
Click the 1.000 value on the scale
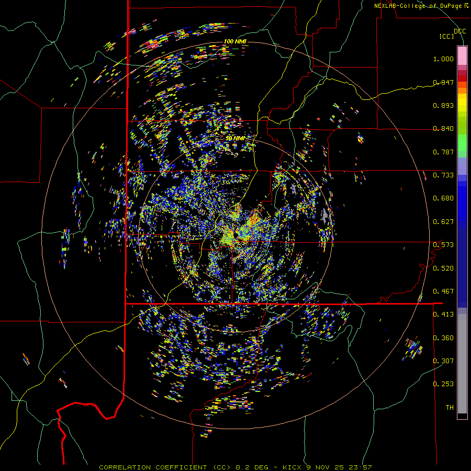443,59
